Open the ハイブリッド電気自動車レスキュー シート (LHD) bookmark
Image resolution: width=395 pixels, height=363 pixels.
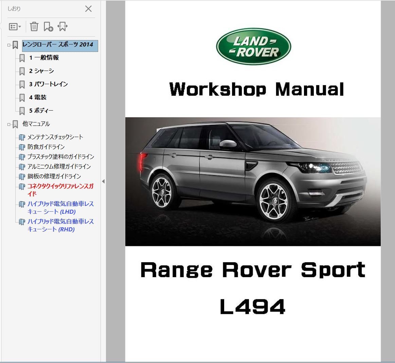[x=60, y=208]
